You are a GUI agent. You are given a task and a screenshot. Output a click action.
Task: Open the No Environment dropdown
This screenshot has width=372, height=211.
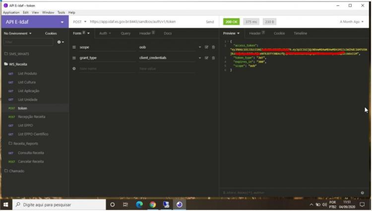click(x=17, y=33)
